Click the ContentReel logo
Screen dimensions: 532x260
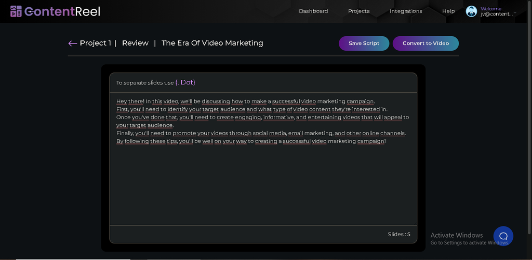(x=55, y=11)
